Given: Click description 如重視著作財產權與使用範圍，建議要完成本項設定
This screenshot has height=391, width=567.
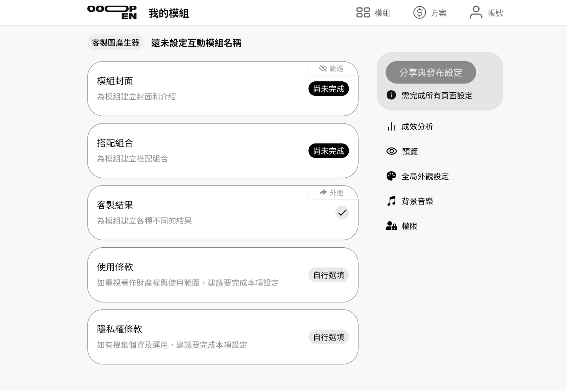Looking at the screenshot, I should click(x=188, y=283).
